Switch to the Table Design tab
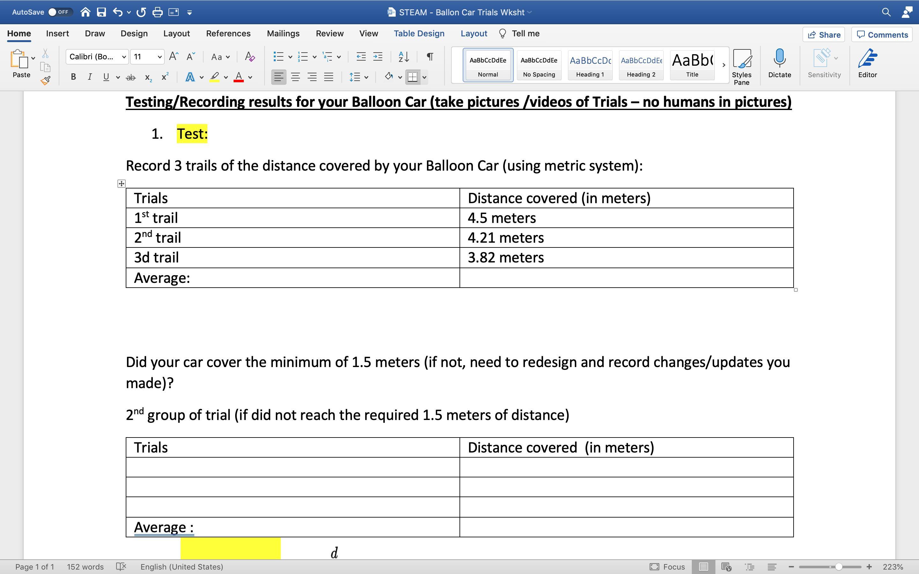 pos(418,33)
